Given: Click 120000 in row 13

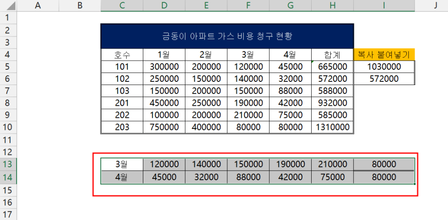Looking at the screenshot, I should [164, 164].
